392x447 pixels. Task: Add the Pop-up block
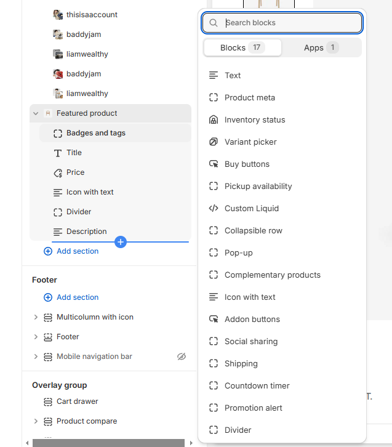click(x=282, y=253)
